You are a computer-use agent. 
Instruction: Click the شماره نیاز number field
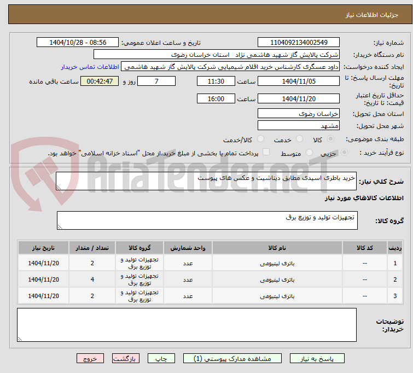(x=299, y=43)
